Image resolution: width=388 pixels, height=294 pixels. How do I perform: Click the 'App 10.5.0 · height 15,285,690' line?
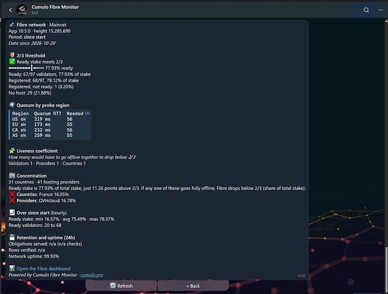[39, 31]
